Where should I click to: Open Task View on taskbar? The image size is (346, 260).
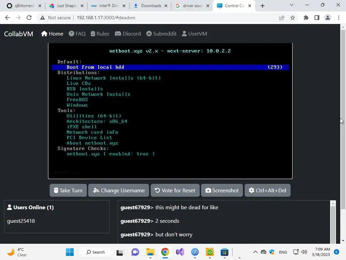coord(120,252)
